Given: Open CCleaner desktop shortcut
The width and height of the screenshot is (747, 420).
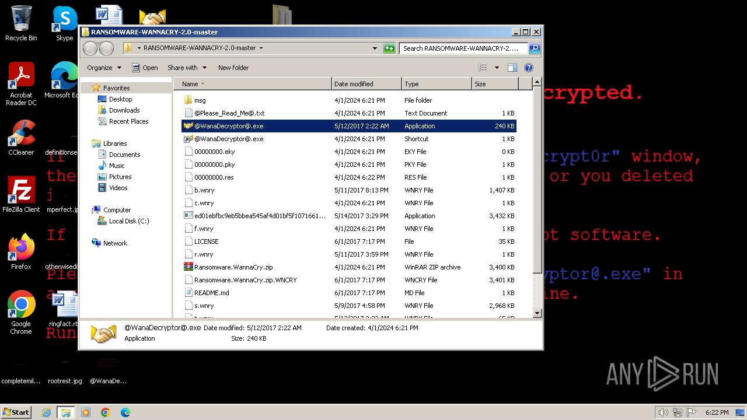Looking at the screenshot, I should [21, 138].
